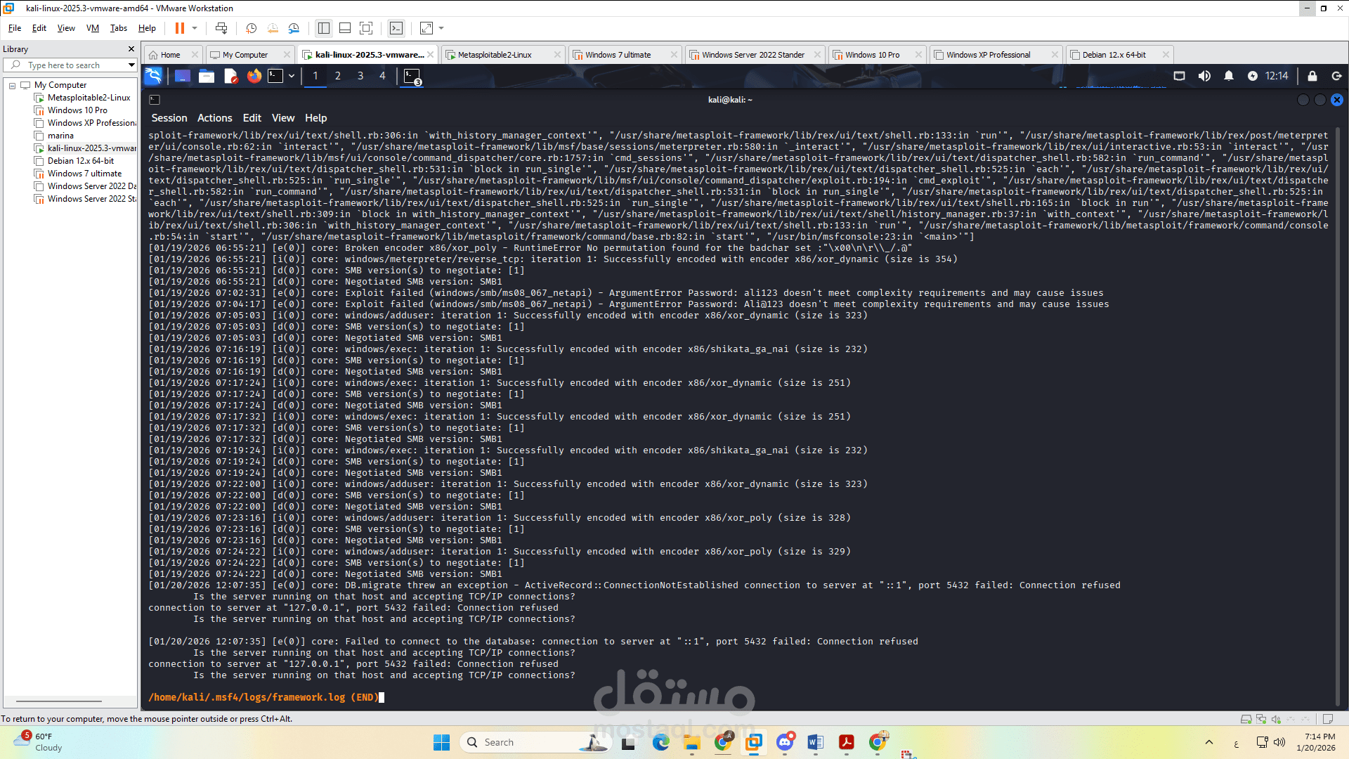
Task: Open the power options dropdown arrow
Action: coord(195,28)
